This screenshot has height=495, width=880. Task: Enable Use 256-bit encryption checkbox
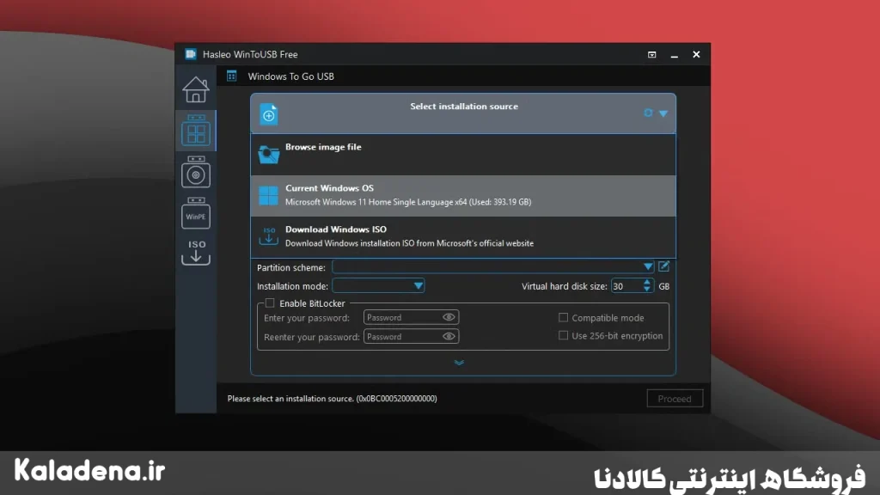pos(563,336)
